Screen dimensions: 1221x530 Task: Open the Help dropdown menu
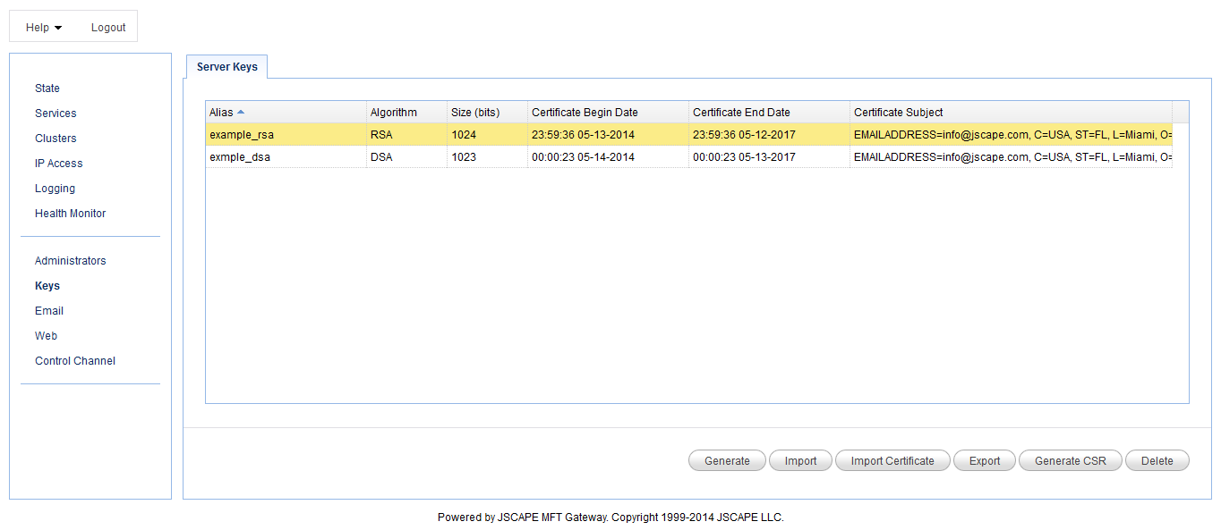(43, 28)
